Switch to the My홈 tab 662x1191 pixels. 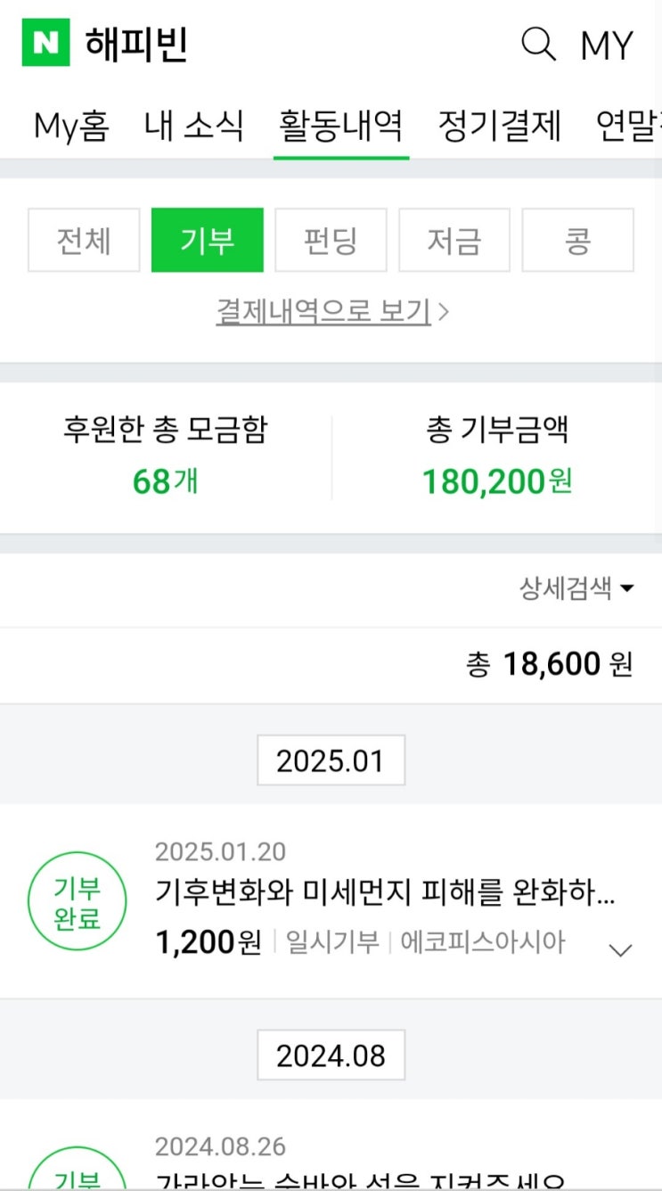tap(71, 126)
